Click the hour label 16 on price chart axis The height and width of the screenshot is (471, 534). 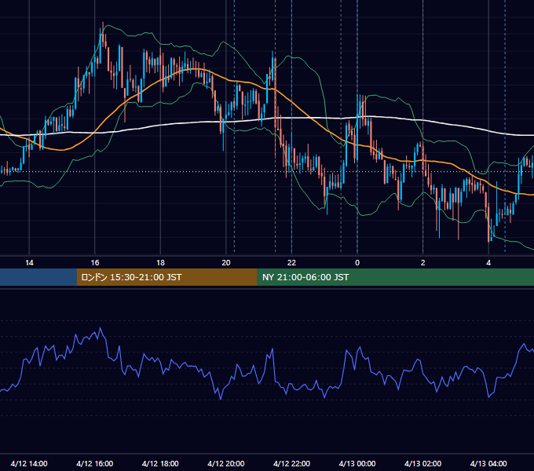click(x=95, y=263)
